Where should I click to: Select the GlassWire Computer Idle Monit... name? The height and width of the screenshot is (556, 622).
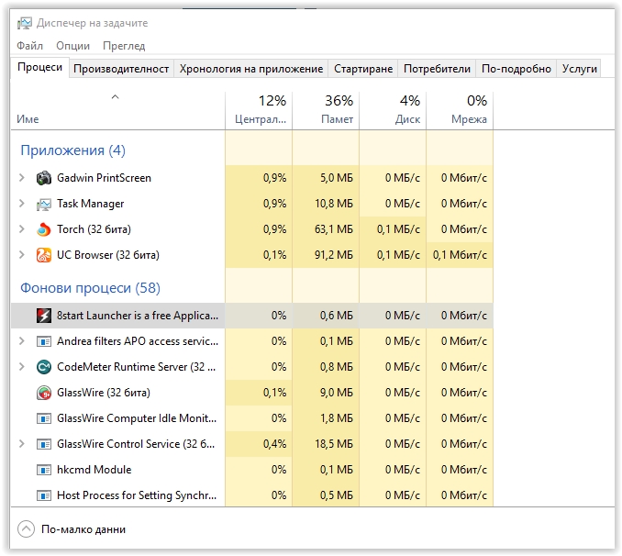pyautogui.click(x=137, y=418)
